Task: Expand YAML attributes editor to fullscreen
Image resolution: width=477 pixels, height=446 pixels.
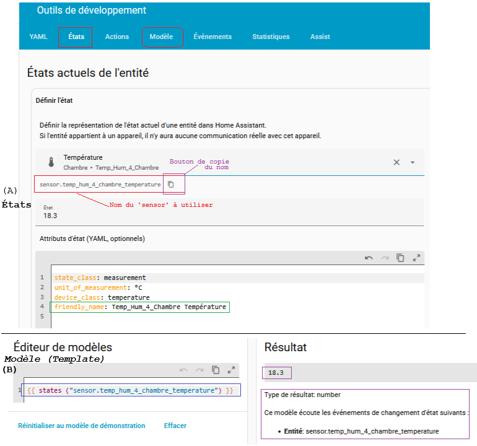Action: (x=416, y=258)
